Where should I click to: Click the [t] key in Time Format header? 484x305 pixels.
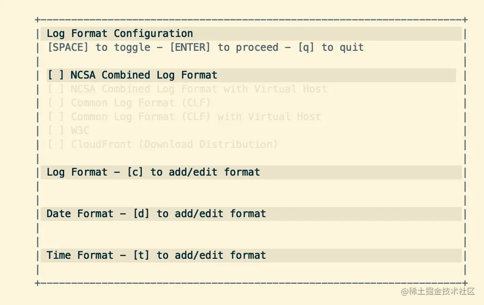pos(141,255)
